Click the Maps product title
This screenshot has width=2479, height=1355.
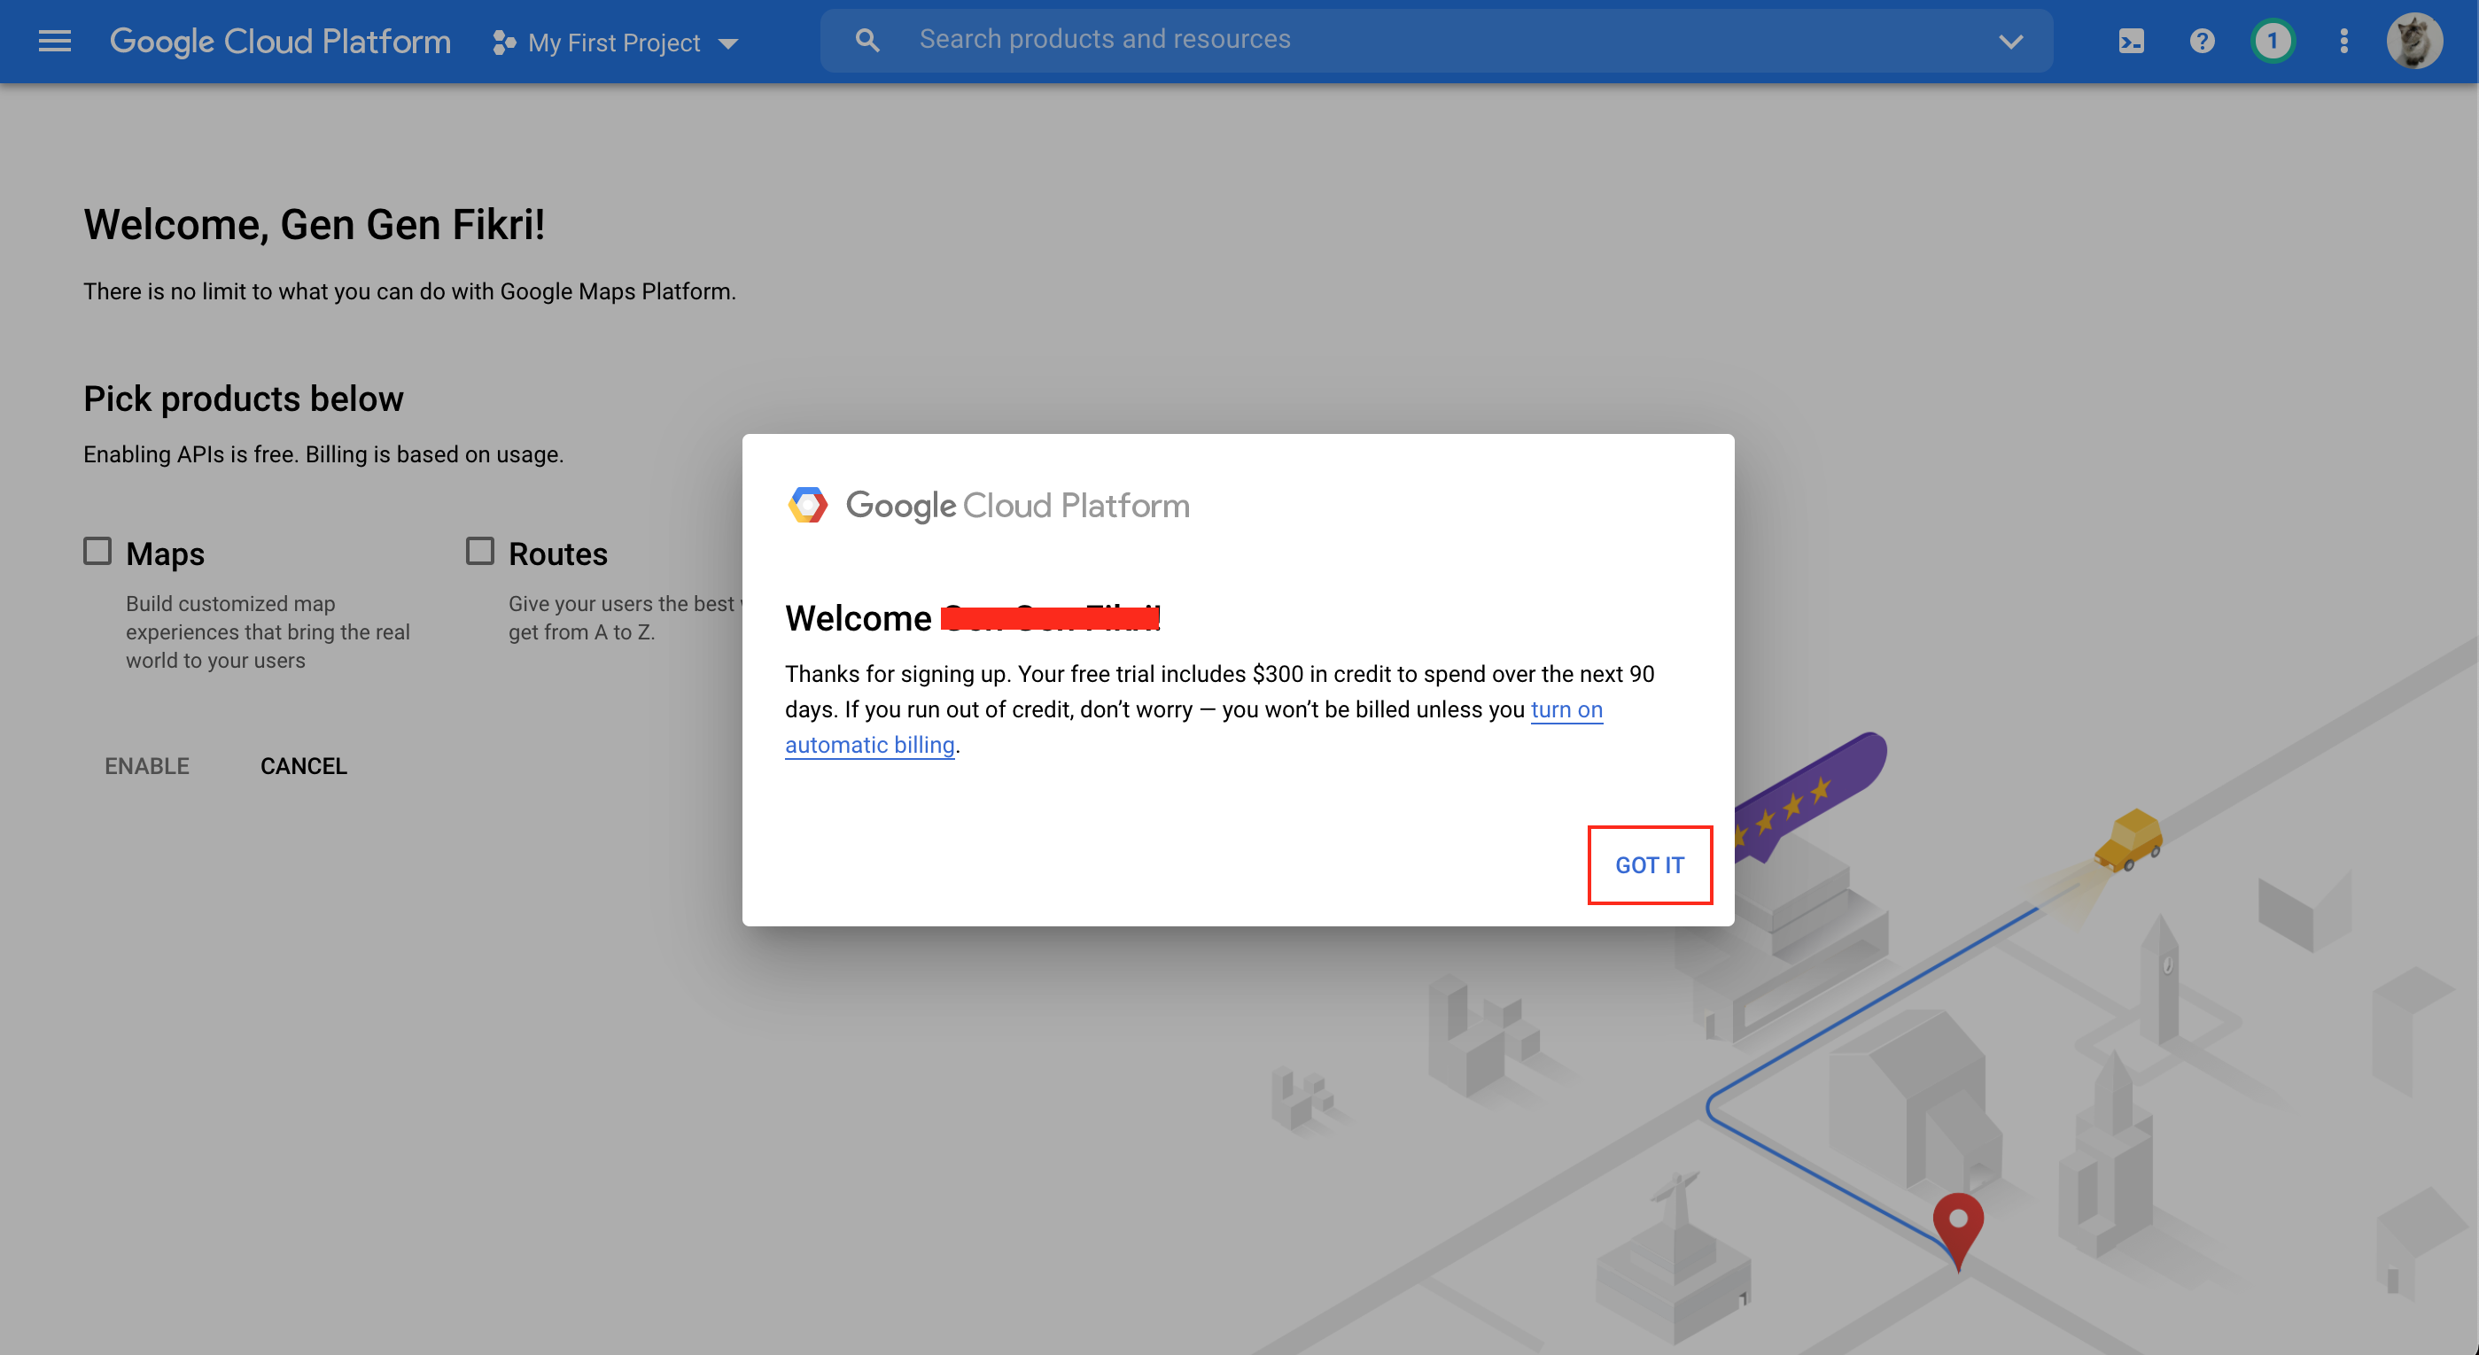point(166,554)
